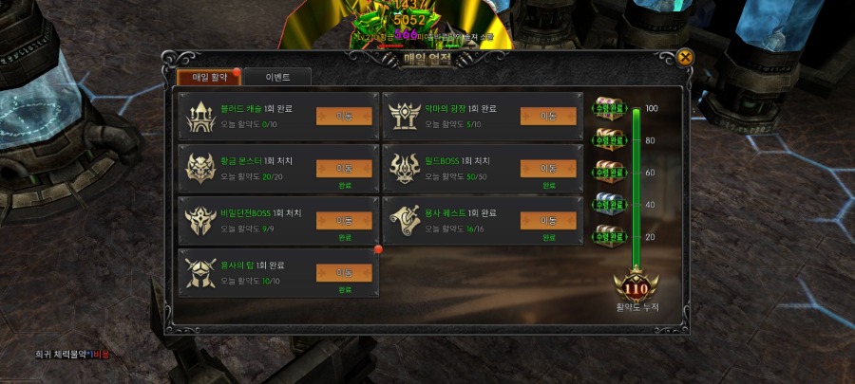Select the 매일 활약 tab
The image size is (855, 384).
pos(209,77)
